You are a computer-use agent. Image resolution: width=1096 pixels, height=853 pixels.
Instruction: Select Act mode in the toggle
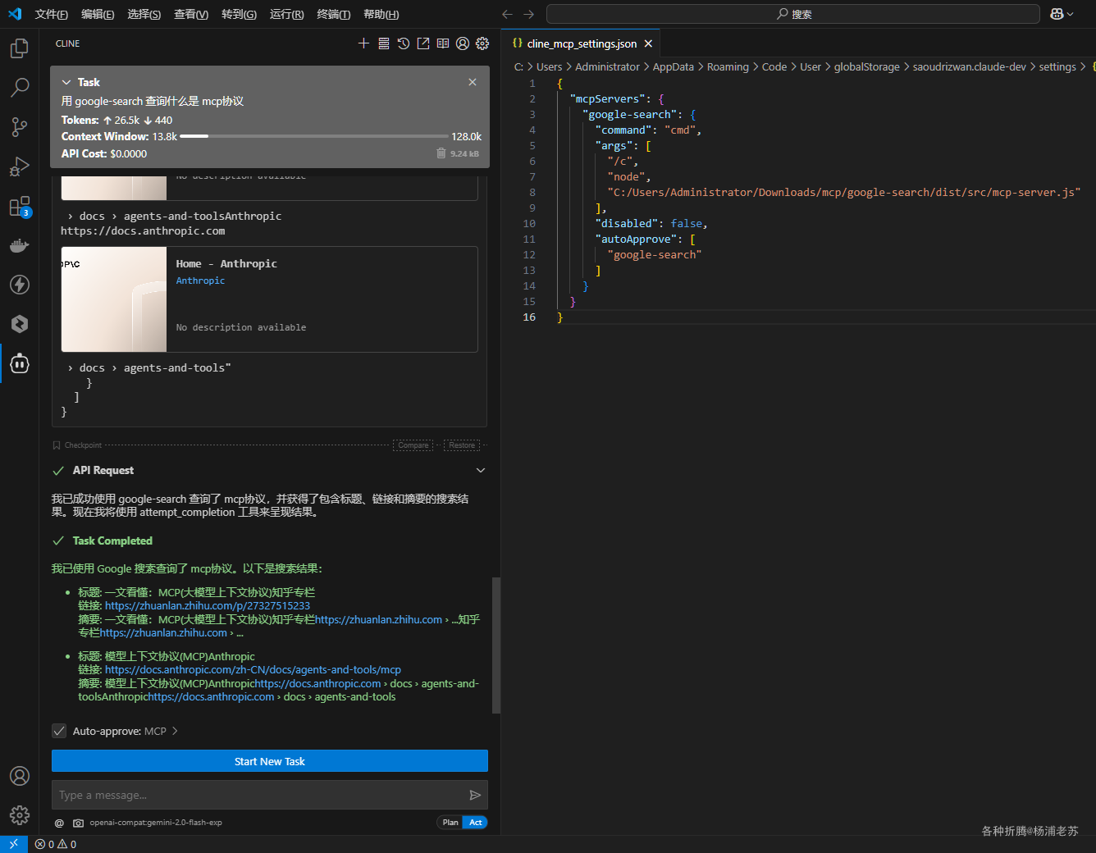click(x=476, y=823)
